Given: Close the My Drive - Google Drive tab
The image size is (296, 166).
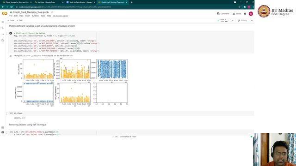Looking at the screenshot, I should coord(63,2).
